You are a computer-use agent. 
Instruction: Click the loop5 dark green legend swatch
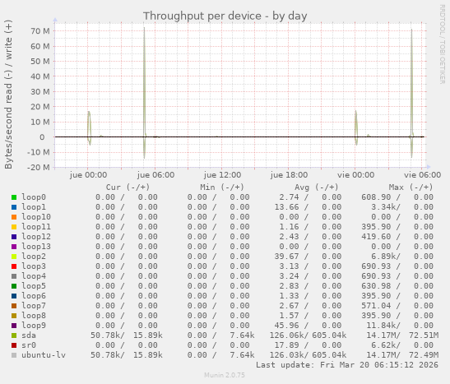[x=14, y=286]
